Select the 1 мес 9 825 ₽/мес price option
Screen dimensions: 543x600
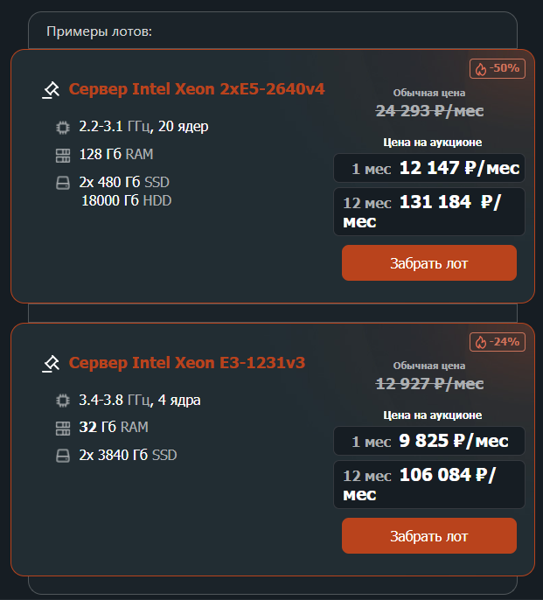click(x=428, y=442)
